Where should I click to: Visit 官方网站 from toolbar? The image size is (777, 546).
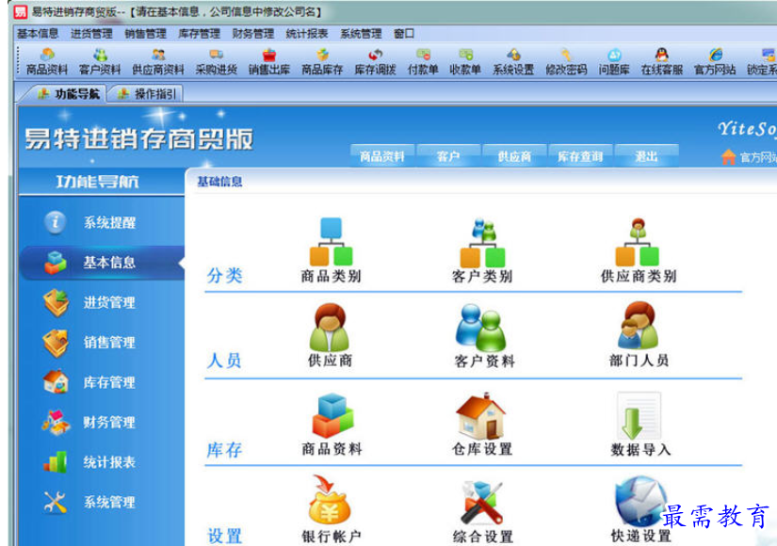coord(715,61)
